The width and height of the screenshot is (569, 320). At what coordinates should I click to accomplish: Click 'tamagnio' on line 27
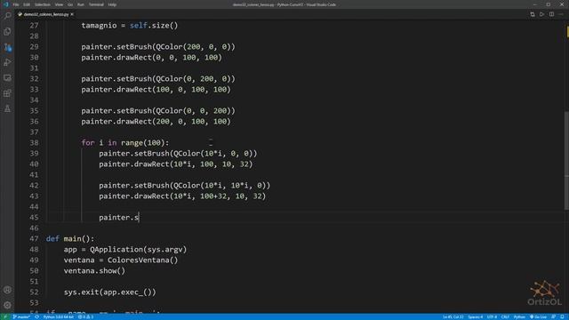point(99,26)
